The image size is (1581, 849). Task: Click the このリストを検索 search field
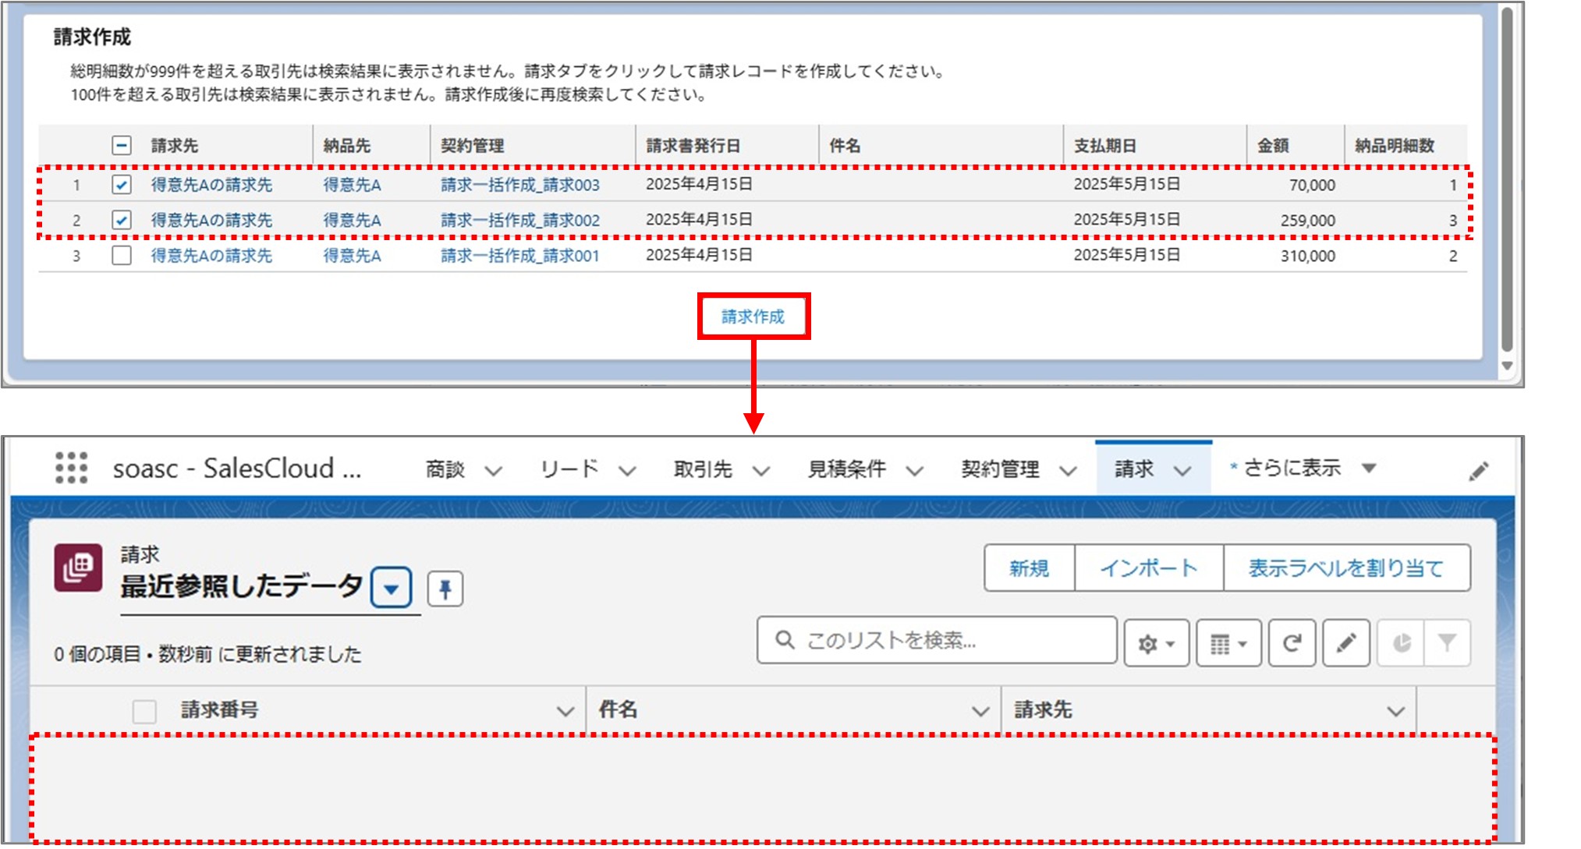pos(936,641)
